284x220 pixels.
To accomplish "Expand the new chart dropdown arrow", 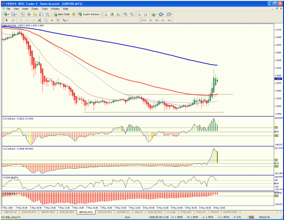I will point(8,14).
